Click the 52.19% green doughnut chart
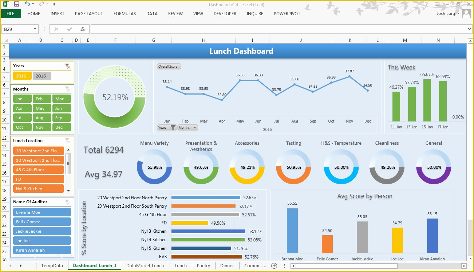Viewport: 474px width, 272px height. point(115,97)
